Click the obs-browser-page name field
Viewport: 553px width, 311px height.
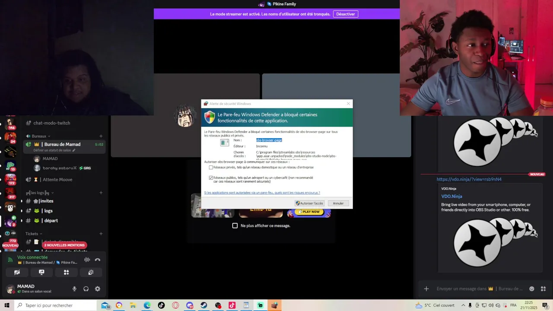tap(269, 140)
